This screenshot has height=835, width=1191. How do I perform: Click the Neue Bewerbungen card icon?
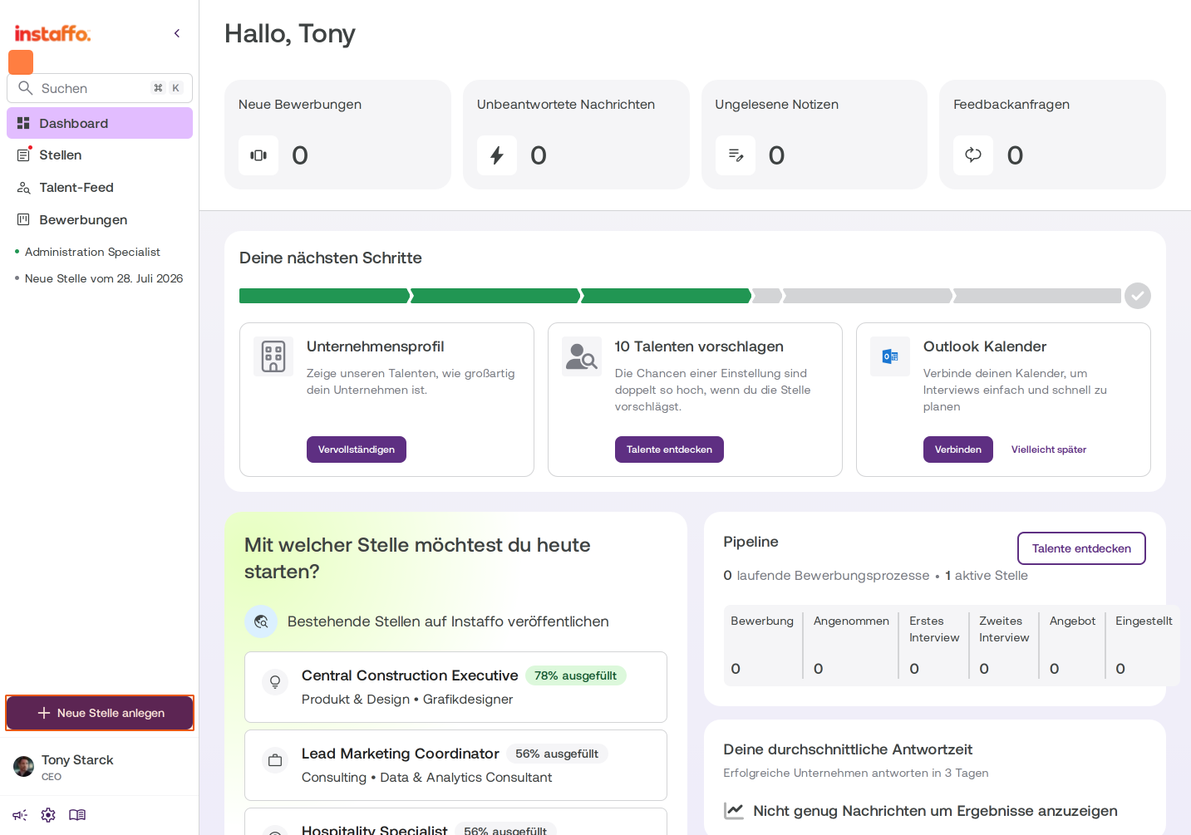pos(258,155)
